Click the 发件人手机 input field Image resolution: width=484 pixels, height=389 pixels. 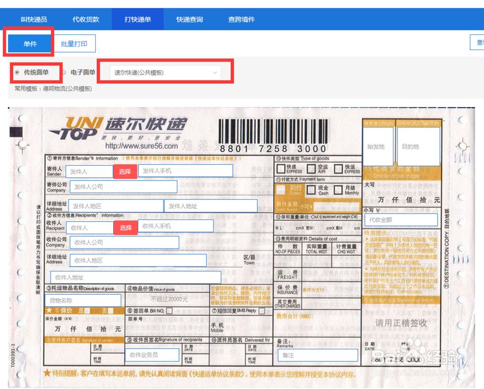186,171
